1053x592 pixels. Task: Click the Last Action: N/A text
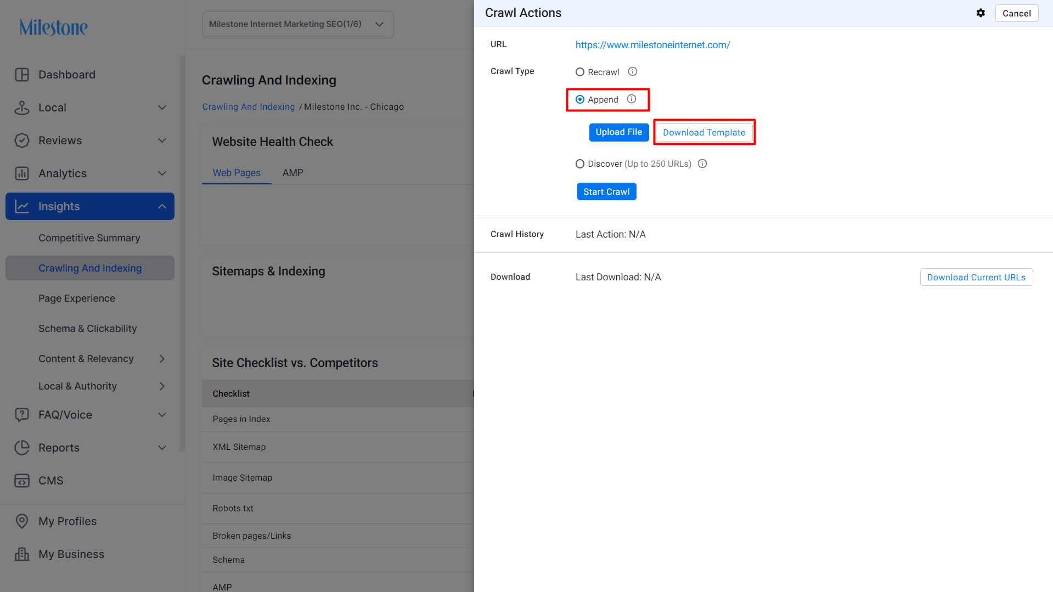click(x=610, y=234)
